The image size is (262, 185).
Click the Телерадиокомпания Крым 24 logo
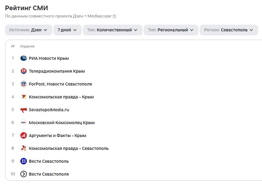[24, 71]
